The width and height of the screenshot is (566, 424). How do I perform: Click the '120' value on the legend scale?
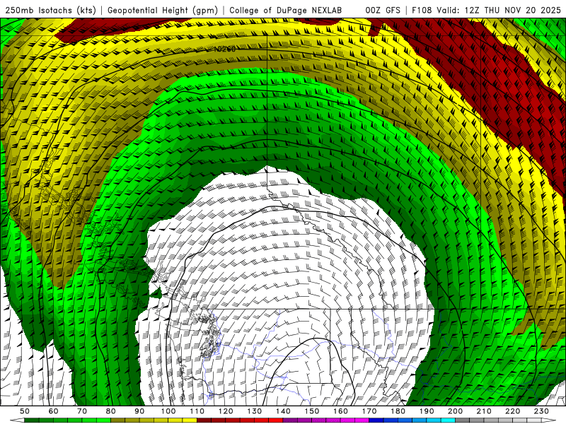pos(226,411)
